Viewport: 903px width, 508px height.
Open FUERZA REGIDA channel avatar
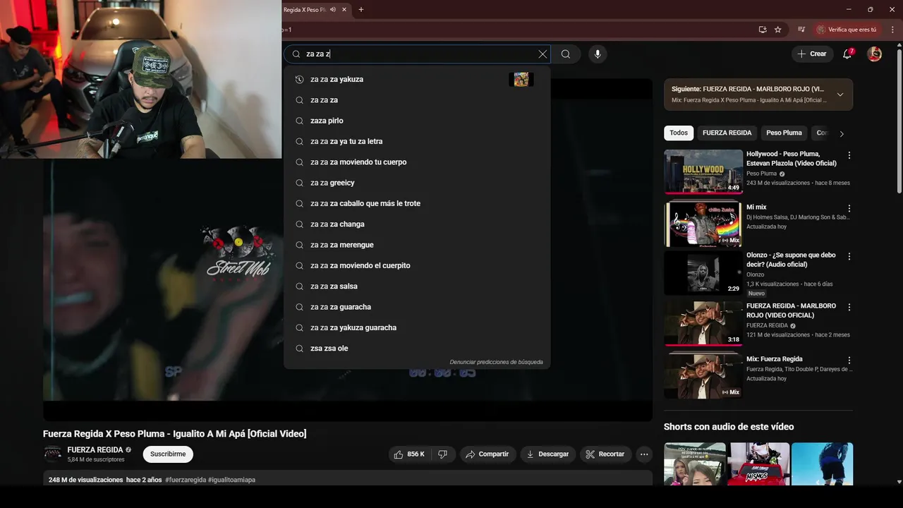pyautogui.click(x=52, y=454)
